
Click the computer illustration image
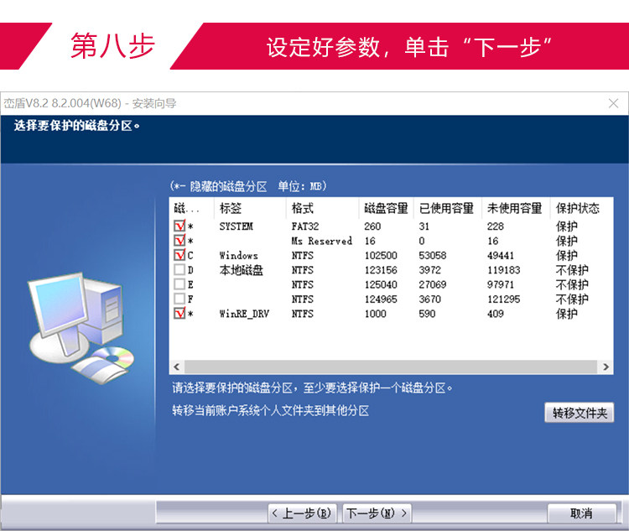[x=81, y=328]
